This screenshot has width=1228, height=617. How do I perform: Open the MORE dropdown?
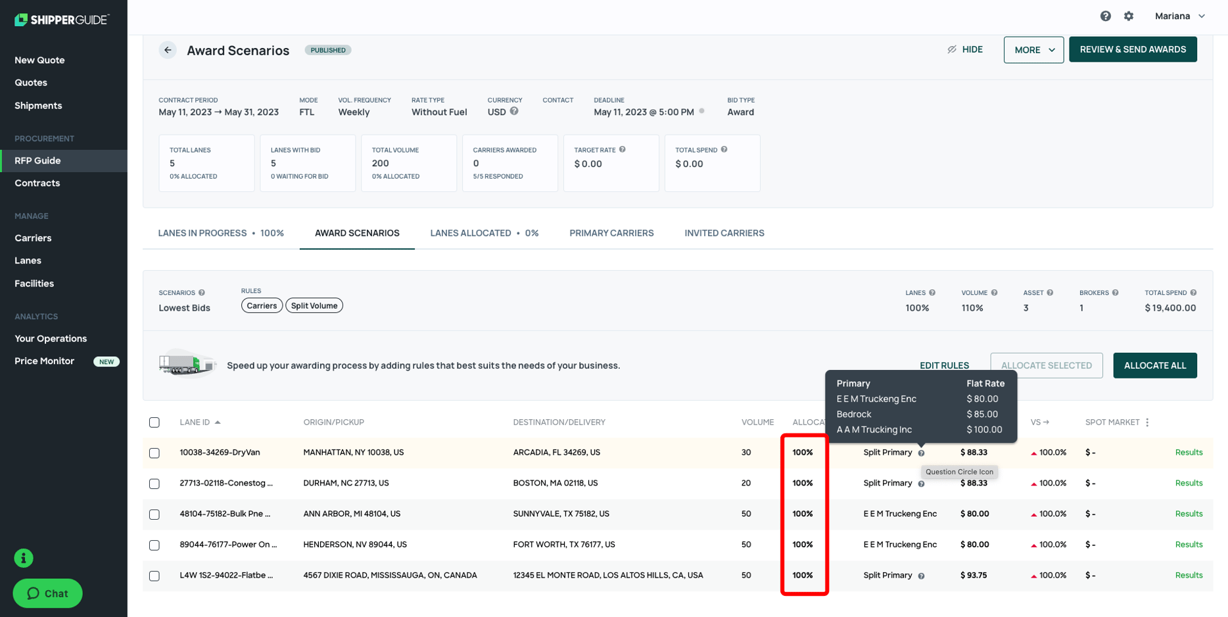(1033, 49)
